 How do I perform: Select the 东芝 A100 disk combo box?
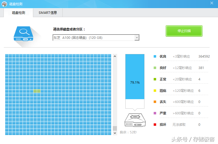click(x=96, y=38)
